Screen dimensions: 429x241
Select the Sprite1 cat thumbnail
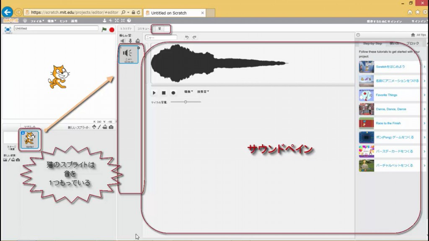30,140
